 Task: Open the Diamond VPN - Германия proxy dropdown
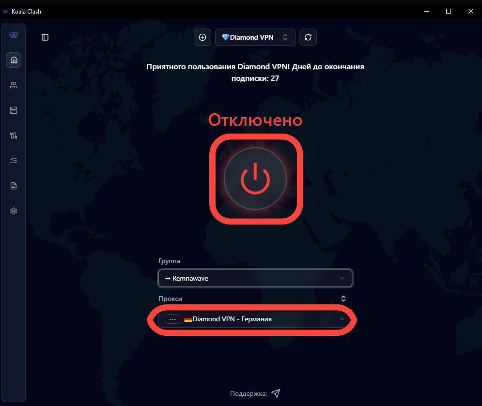coord(262,319)
